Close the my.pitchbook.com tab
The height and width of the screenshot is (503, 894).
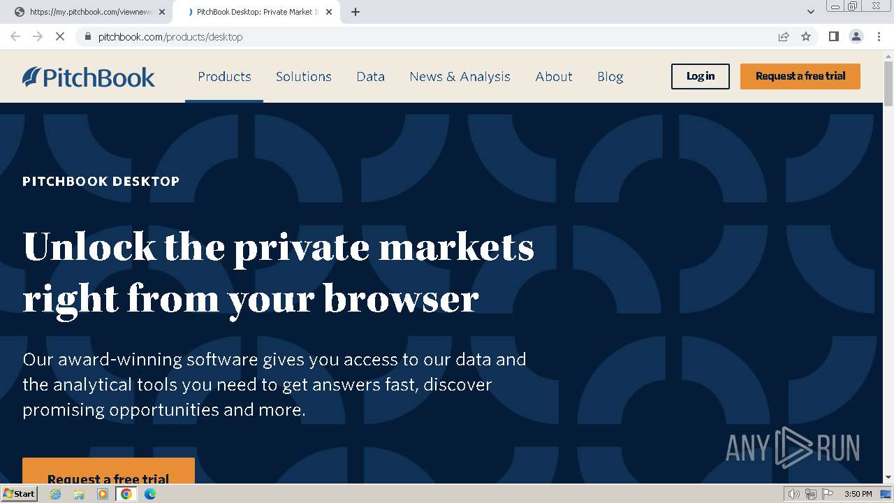pyautogui.click(x=162, y=12)
